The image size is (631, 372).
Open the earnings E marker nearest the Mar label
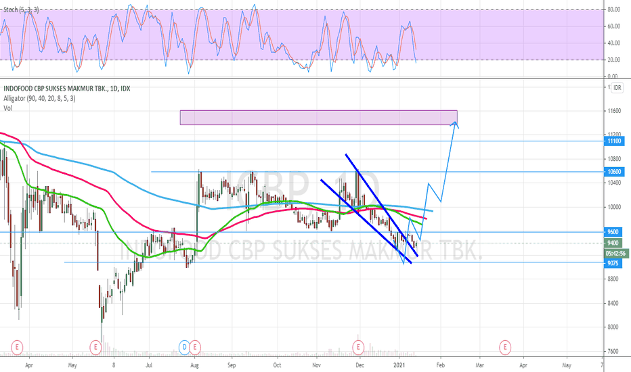coord(505,347)
